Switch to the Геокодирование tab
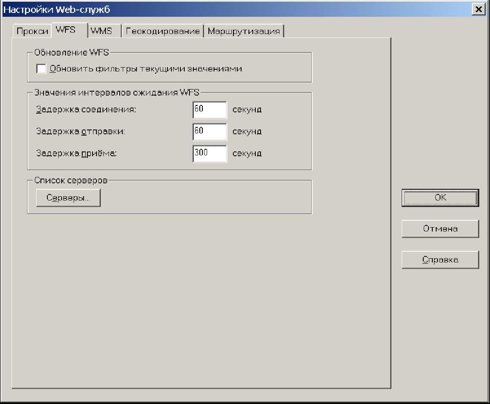Viewport: 490px width, 404px height. [163, 31]
